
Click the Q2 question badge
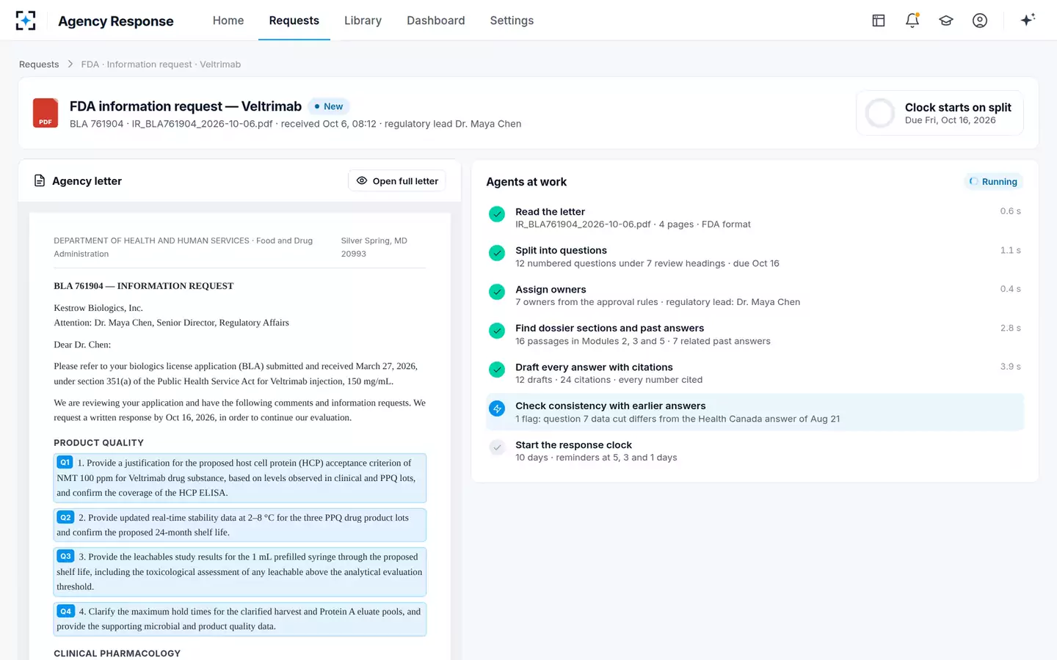(x=65, y=517)
